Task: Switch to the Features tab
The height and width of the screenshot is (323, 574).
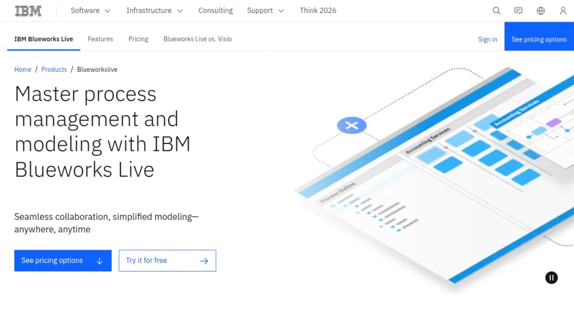Action: point(100,39)
